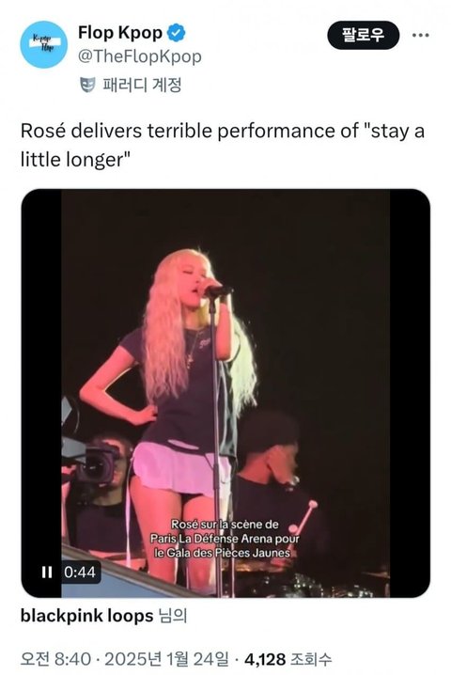Open the blackpink loops source link
This screenshot has height=675, width=451.
coord(87,616)
